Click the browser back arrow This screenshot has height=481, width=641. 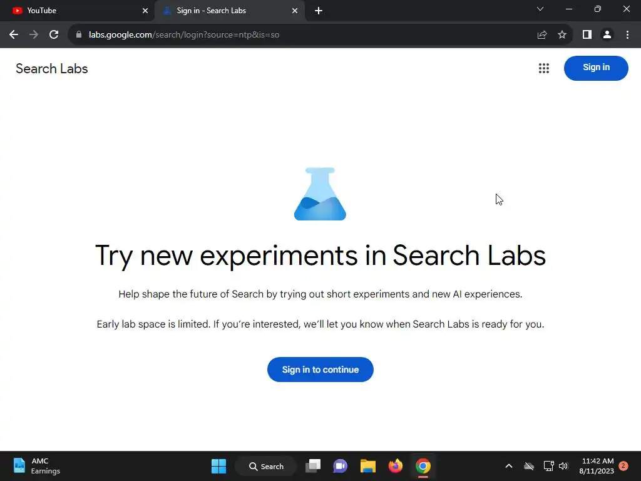click(x=14, y=35)
